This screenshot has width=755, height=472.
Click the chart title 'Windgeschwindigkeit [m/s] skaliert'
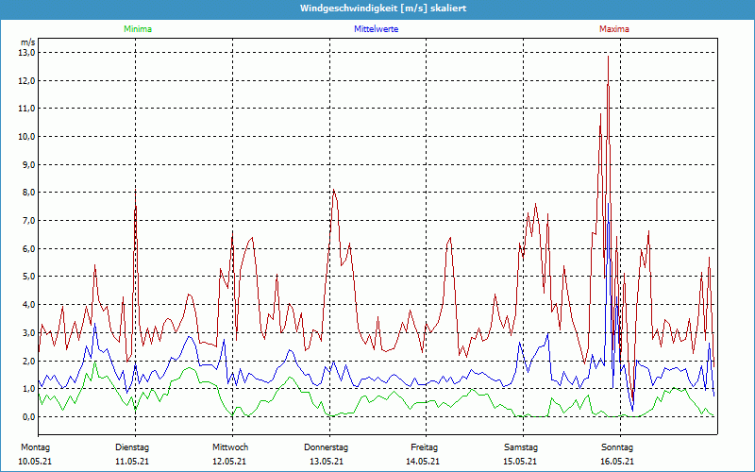click(x=383, y=8)
